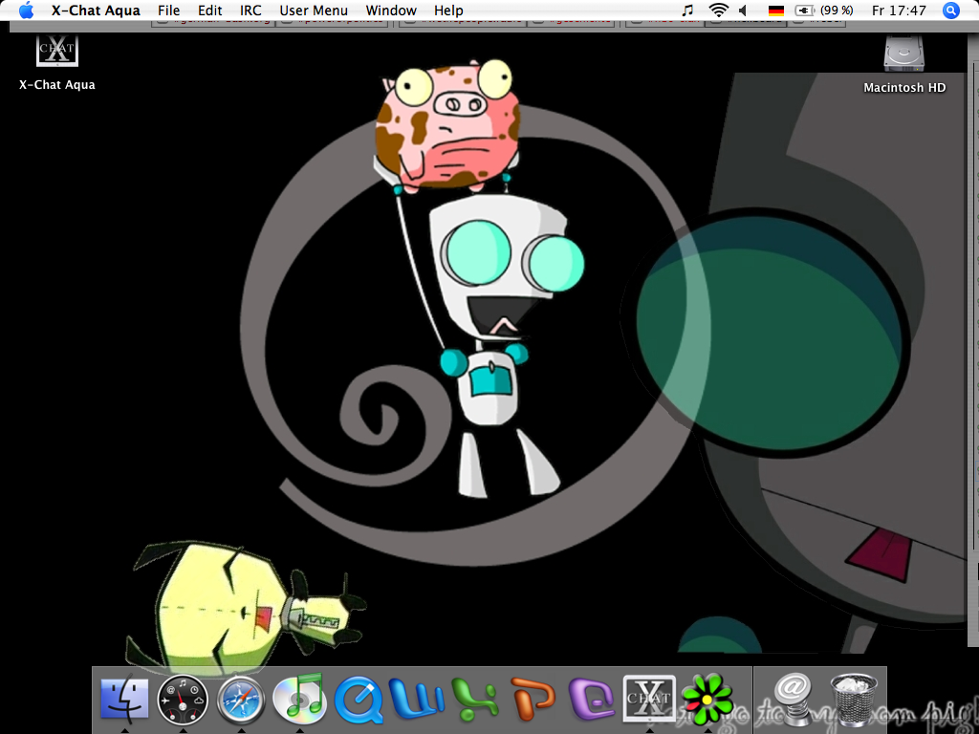
Task: Expand the Apple menu
Action: click(26, 11)
